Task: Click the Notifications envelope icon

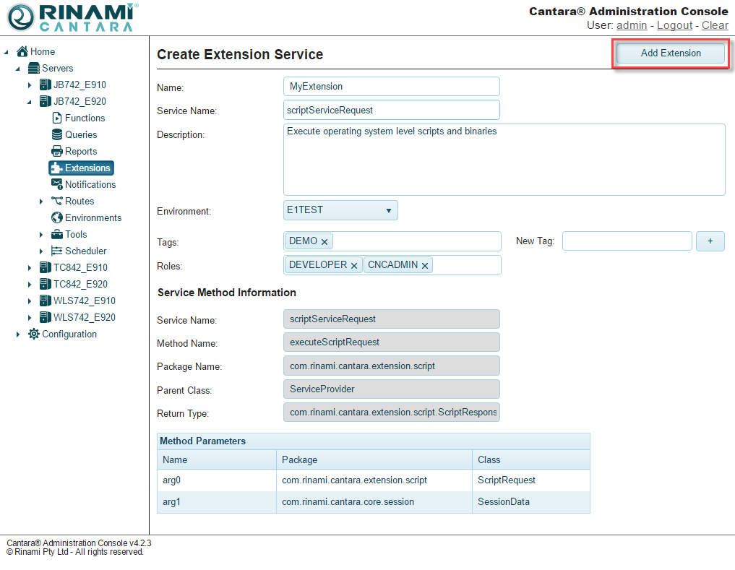Action: click(x=57, y=184)
